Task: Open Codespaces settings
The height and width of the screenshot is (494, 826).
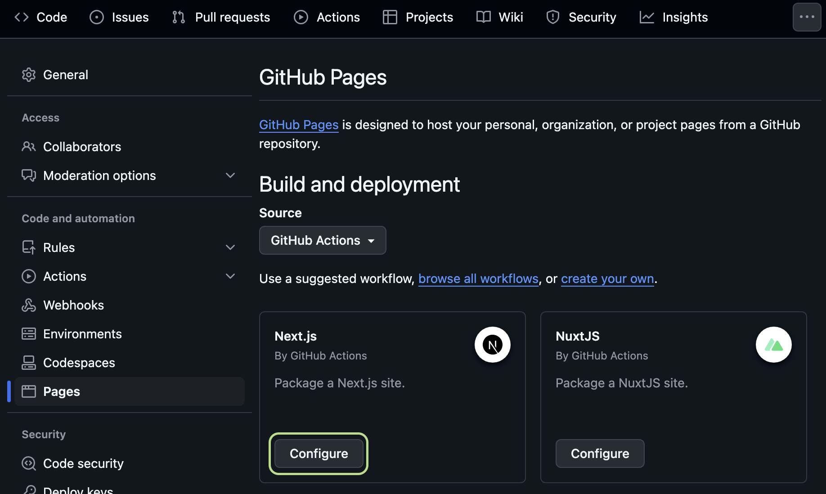Action: (x=130, y=363)
